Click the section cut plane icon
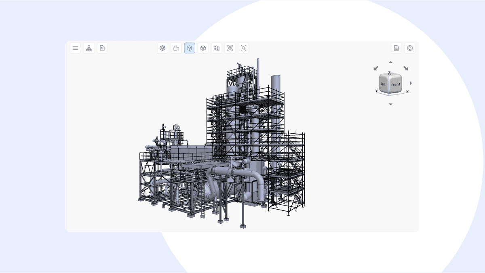Image resolution: width=485 pixels, height=273 pixels. click(x=217, y=48)
